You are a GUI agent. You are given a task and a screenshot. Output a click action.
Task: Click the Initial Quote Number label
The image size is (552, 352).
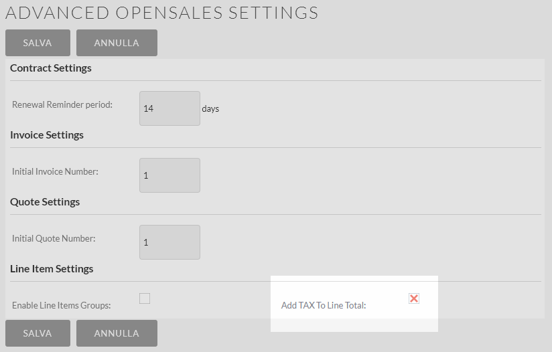pos(54,239)
